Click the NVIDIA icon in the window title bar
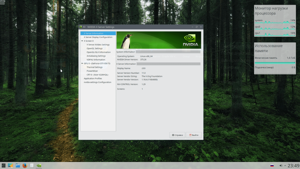This screenshot has width=300, height=169. click(x=81, y=27)
